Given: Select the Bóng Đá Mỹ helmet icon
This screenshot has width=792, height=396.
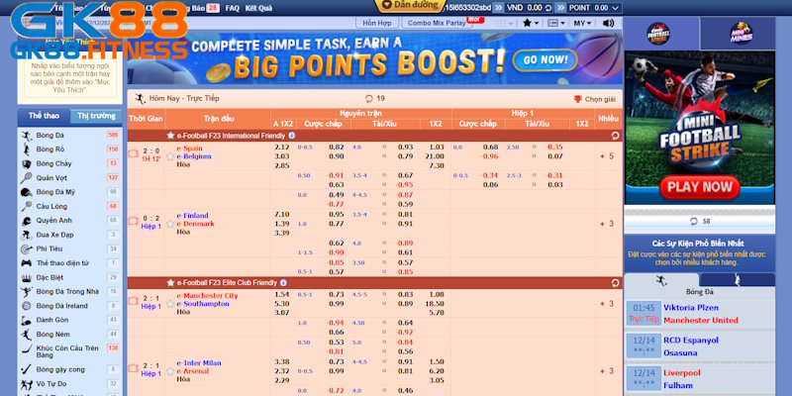Looking at the screenshot, I should click(27, 192).
